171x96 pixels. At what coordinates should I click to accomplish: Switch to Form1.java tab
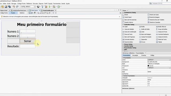tap(34, 10)
